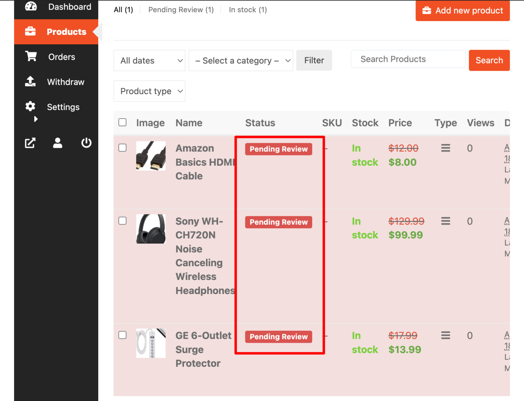Select the GE 6-Outlet Surge Protector checkbox
524x401 pixels.
click(122, 335)
